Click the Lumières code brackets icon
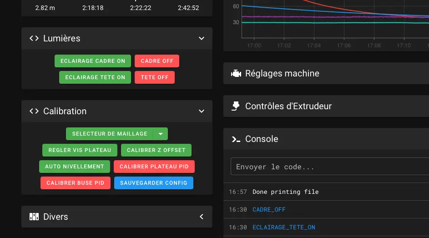Viewport: 429px width, 238px height. 34,38
